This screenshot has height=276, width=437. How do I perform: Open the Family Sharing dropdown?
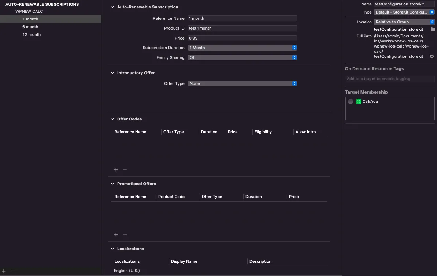[242, 57]
